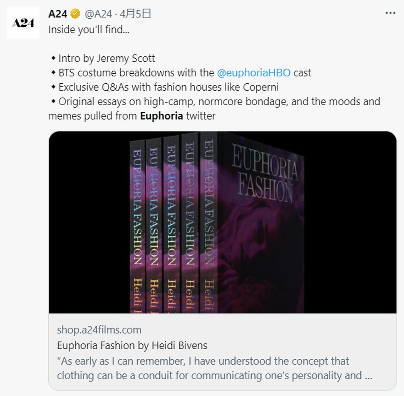Open the @euphoriaHBO mention link

pos(253,73)
